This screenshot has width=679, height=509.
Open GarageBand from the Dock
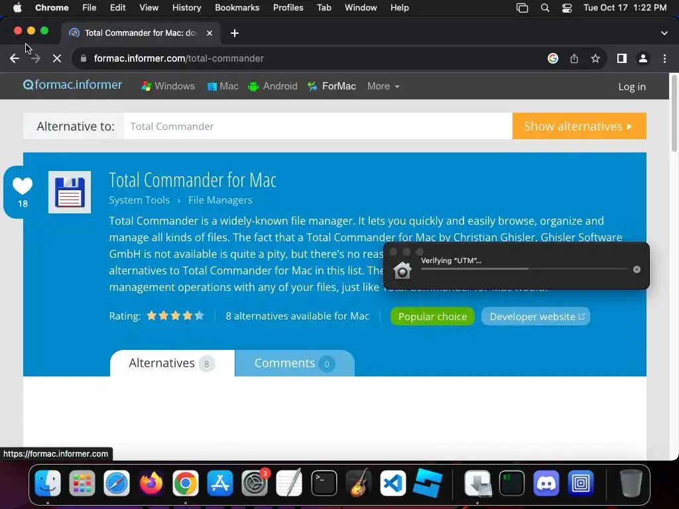(359, 482)
